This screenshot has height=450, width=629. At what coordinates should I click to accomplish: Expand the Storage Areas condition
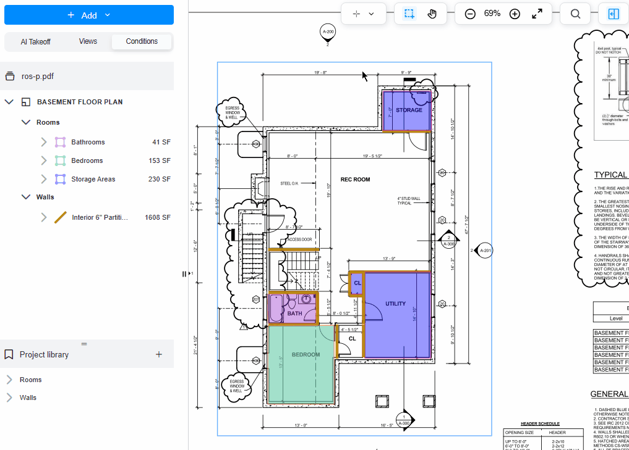click(43, 179)
